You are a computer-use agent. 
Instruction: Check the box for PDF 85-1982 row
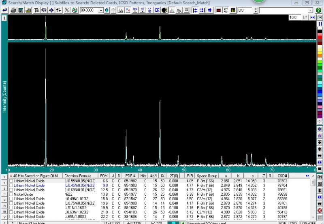point(11,181)
